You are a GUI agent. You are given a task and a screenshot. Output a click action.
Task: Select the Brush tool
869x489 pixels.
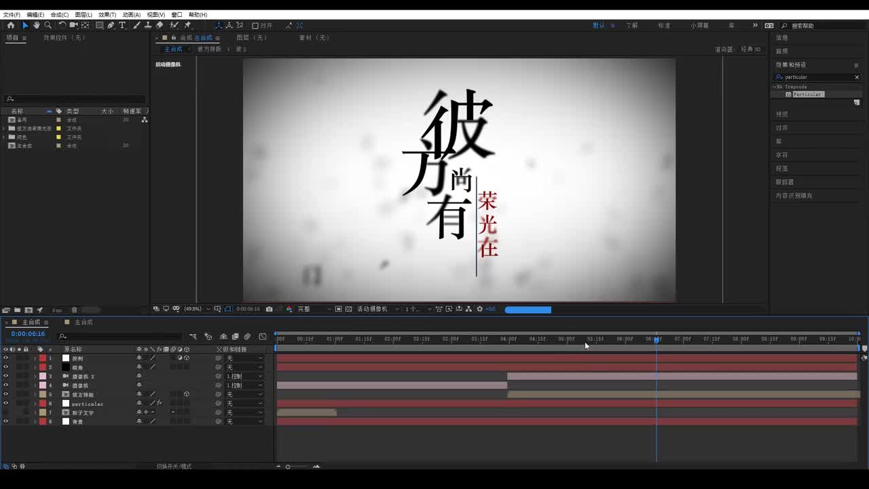coord(137,25)
